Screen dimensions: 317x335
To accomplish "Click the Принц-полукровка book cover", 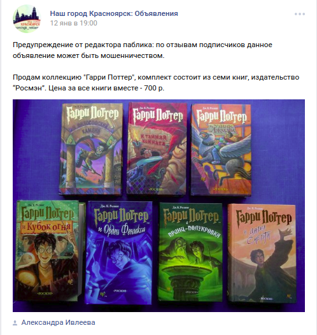I will tap(190, 252).
